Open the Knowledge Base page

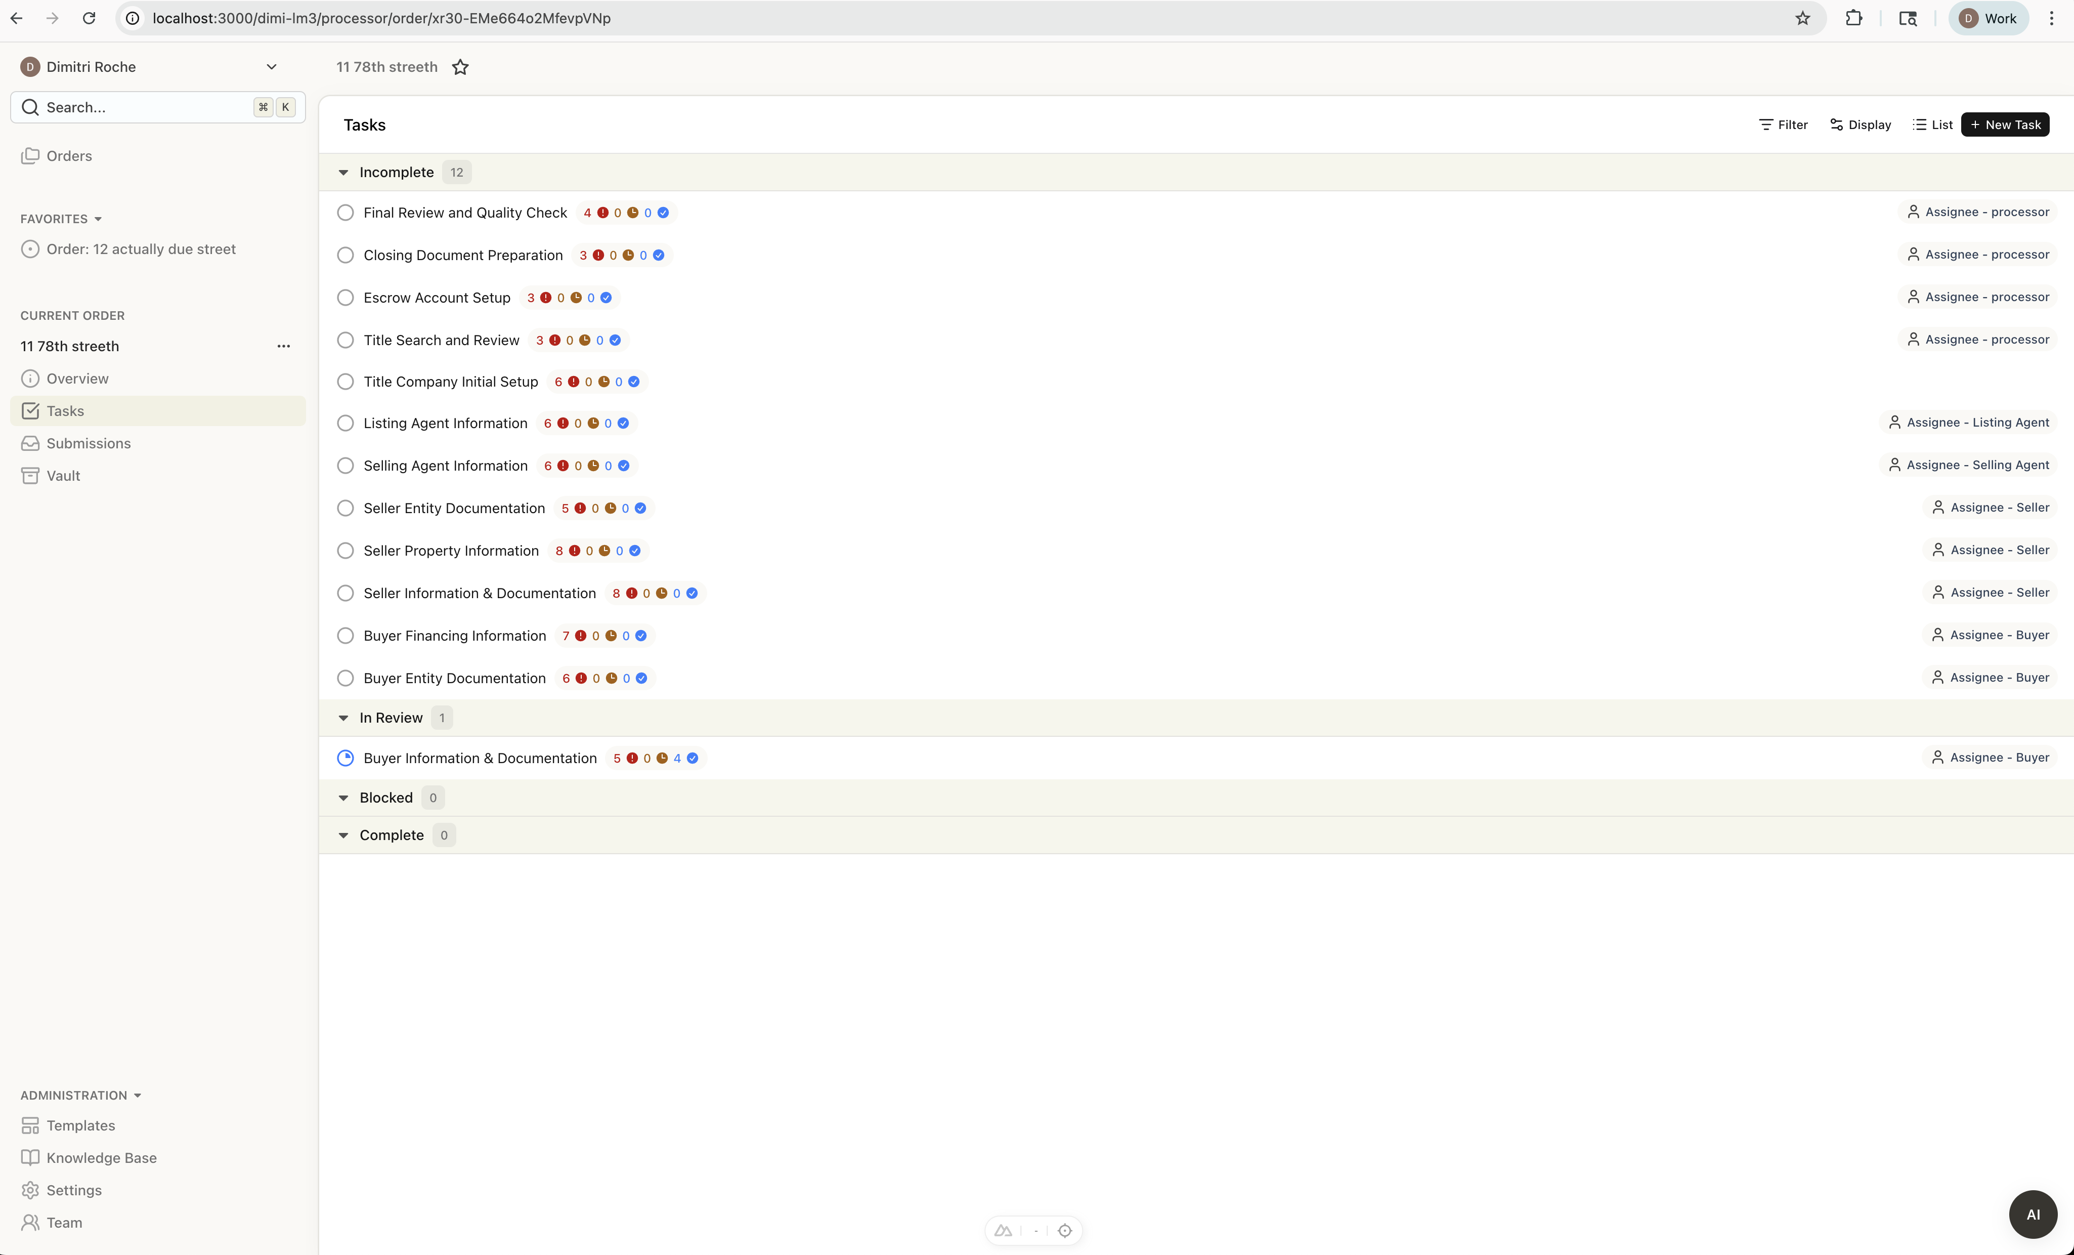101,1158
